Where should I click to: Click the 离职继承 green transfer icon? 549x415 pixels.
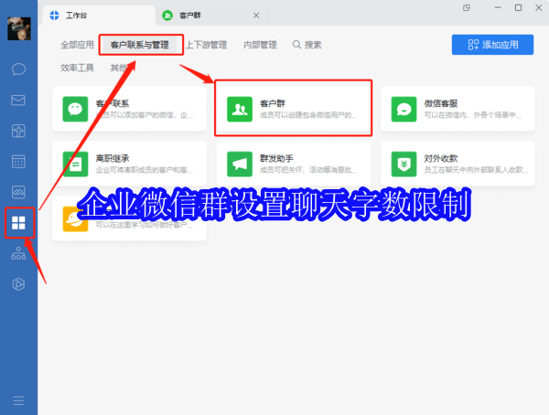75,165
